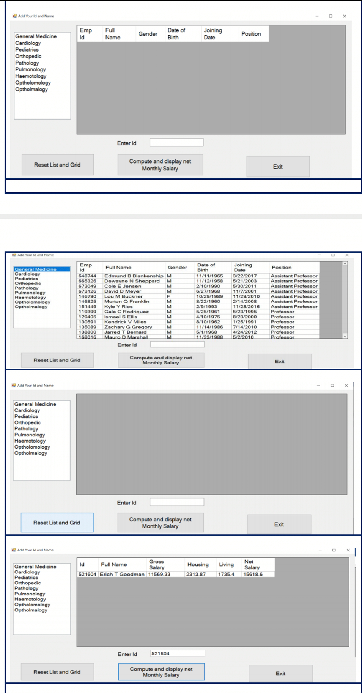Image resolution: width=362 pixels, height=693 pixels.
Task: Click Exit in the window with header-only empty grid
Action: (278, 167)
